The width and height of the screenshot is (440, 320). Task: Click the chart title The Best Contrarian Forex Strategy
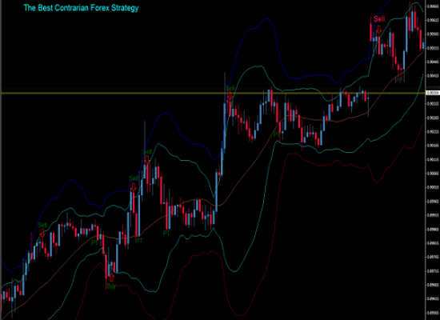pyautogui.click(x=81, y=8)
